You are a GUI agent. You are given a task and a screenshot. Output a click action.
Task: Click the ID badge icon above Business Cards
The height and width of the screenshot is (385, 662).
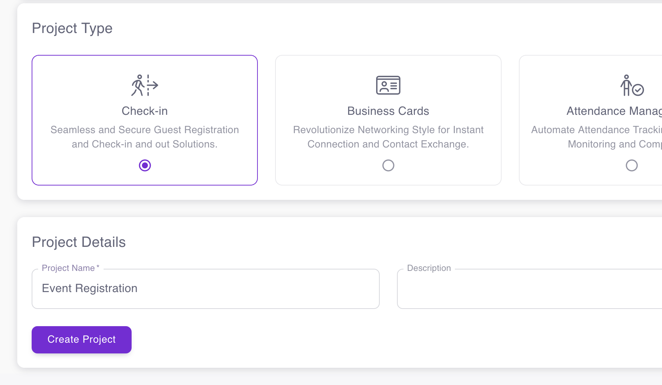point(388,85)
